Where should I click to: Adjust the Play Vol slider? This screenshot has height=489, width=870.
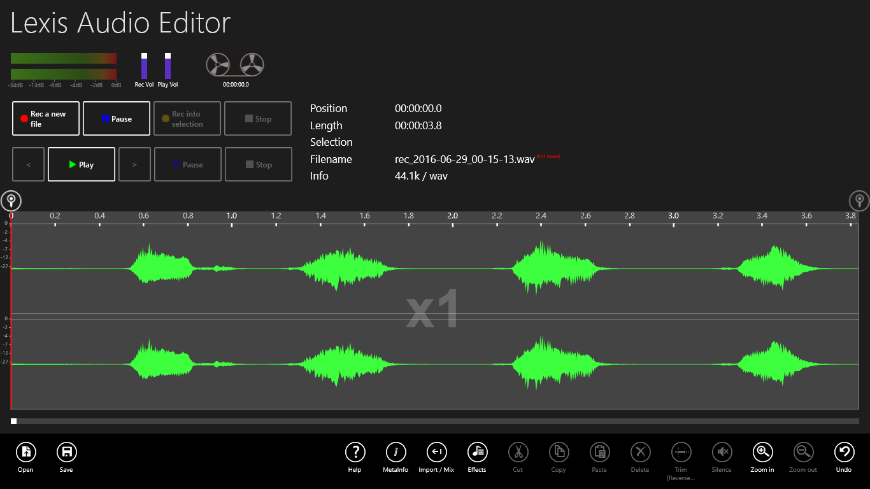[x=168, y=66]
